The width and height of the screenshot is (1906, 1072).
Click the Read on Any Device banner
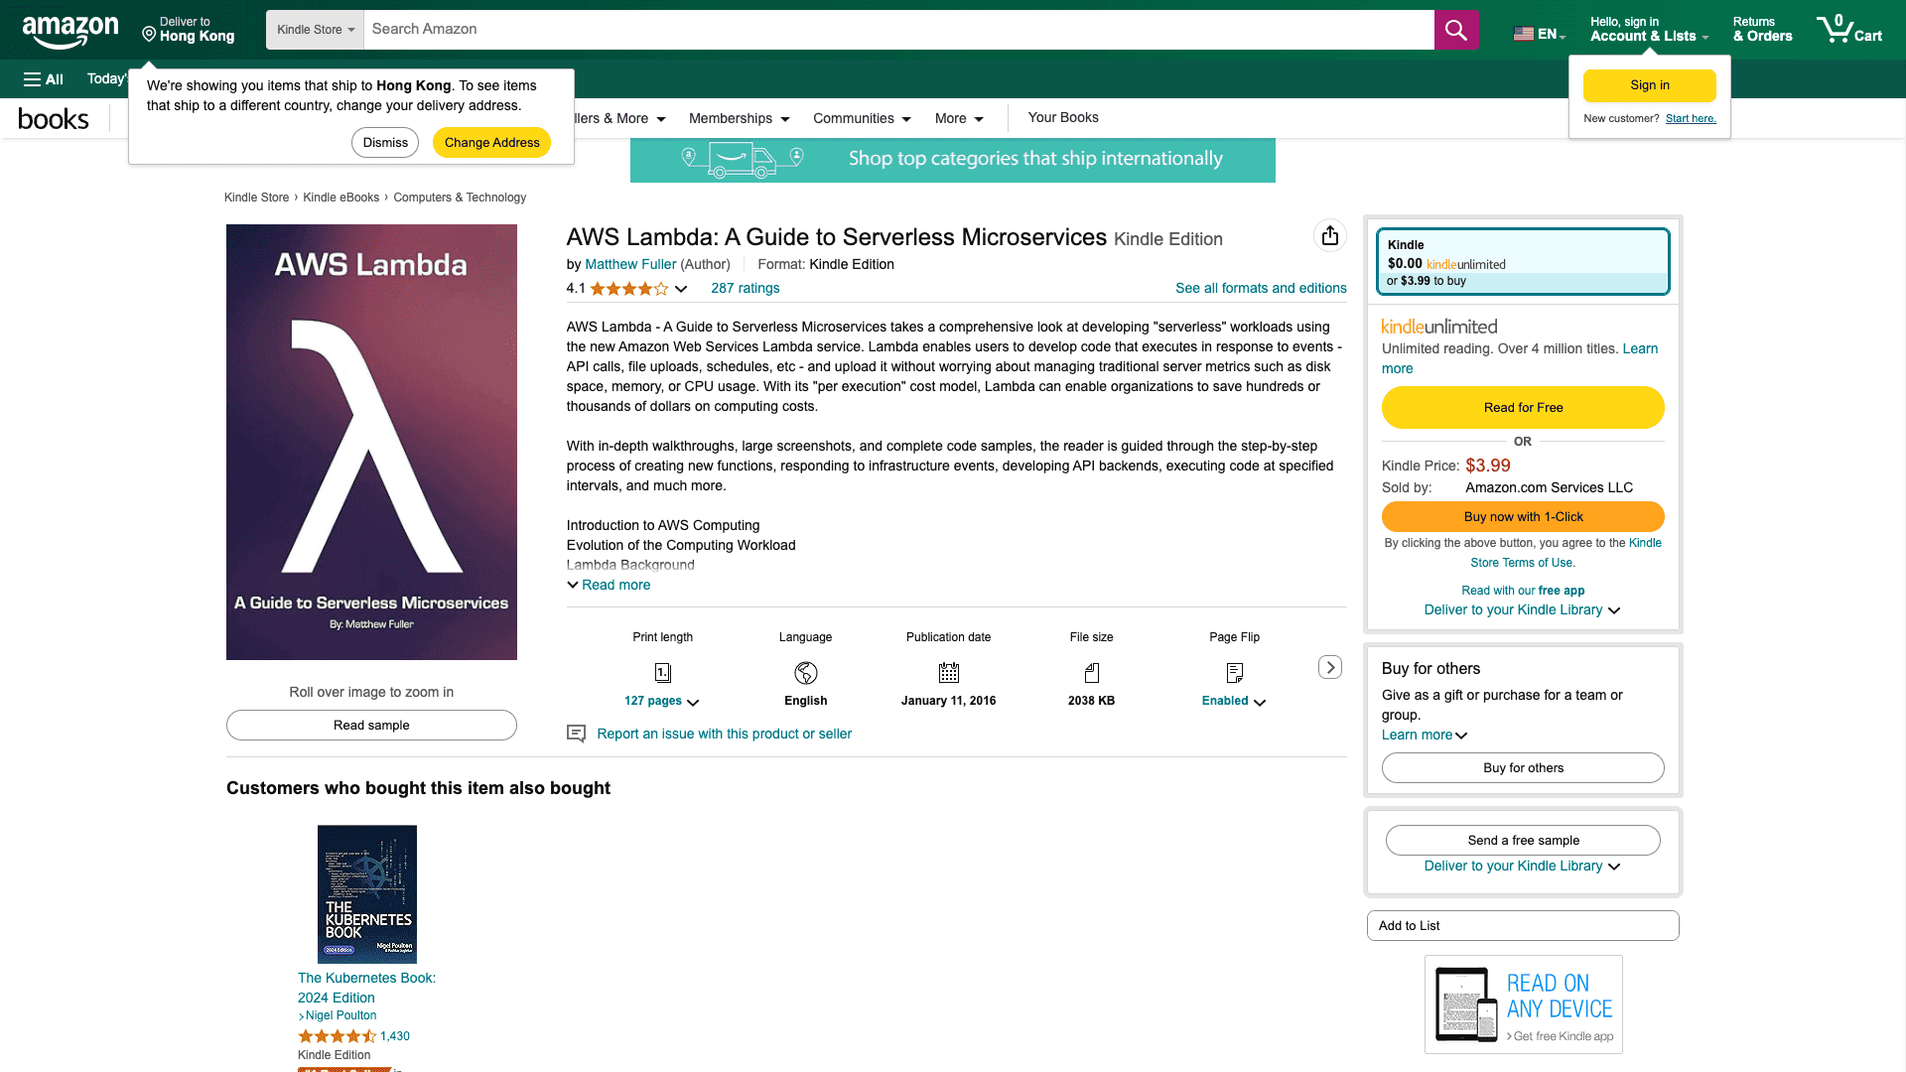click(1524, 1005)
